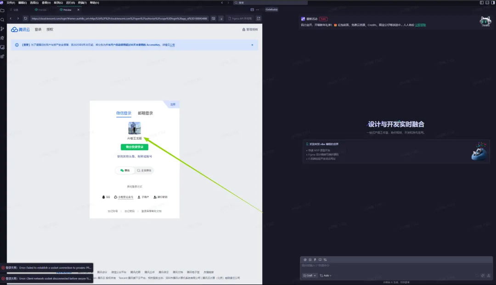The image size is (496, 285).
Task: Open the CodeBuddy panel tab
Action: pyautogui.click(x=271, y=10)
